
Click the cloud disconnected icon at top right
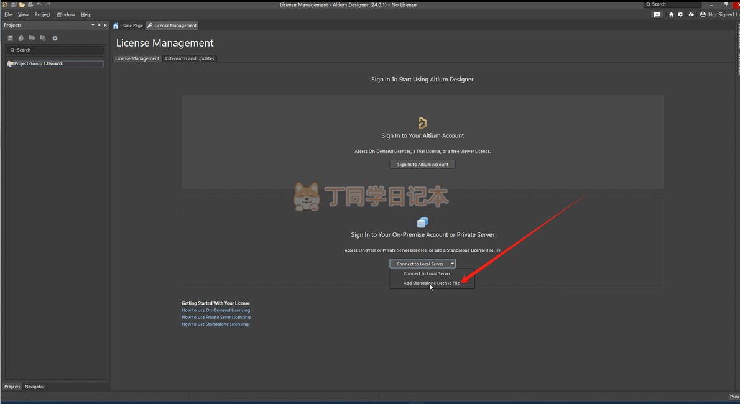[x=690, y=14]
